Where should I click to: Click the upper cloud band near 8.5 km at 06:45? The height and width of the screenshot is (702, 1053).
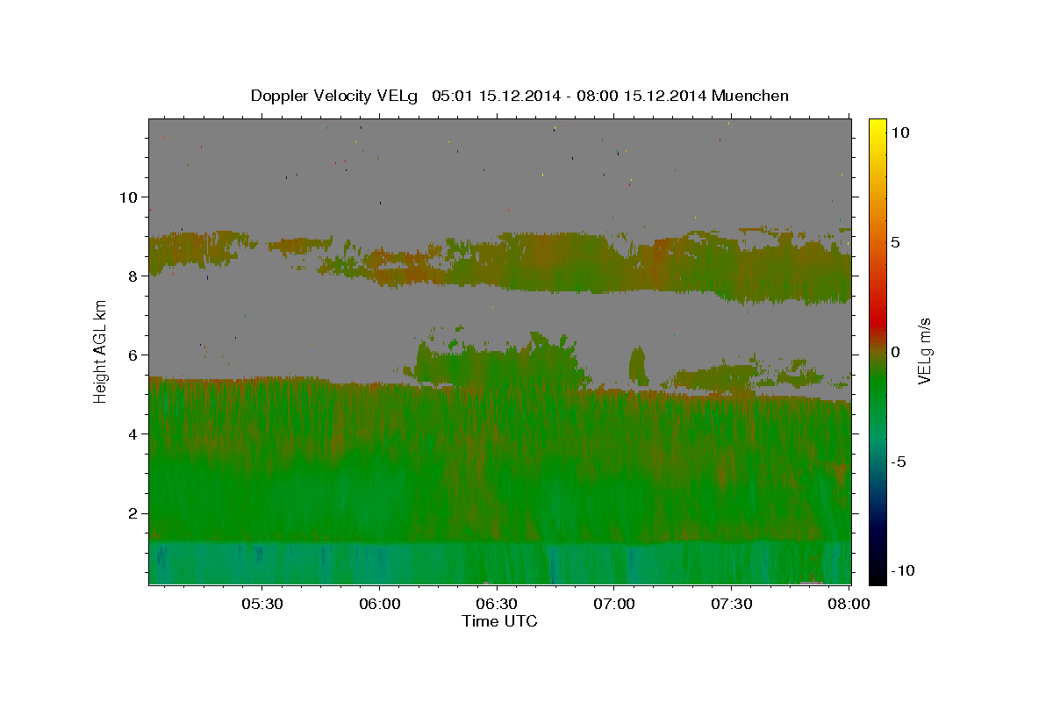[x=553, y=261]
